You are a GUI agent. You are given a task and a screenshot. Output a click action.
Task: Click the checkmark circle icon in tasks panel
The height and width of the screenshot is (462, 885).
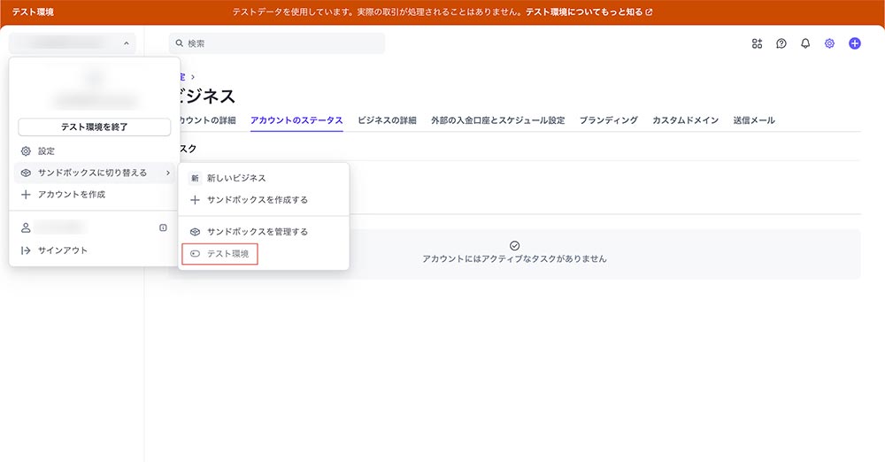tap(514, 246)
